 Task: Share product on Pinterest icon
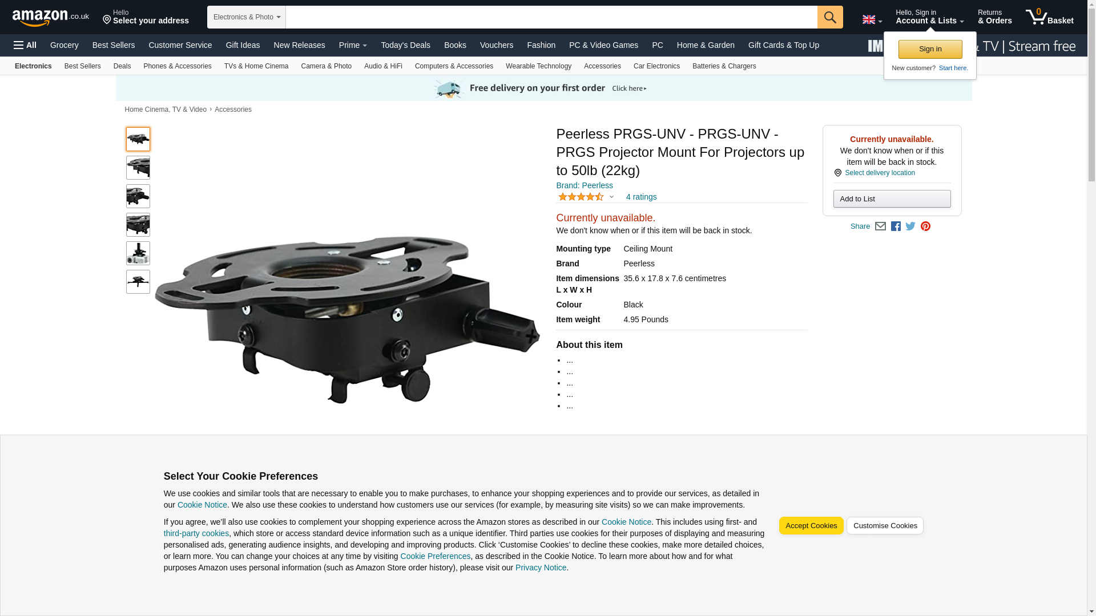pyautogui.click(x=925, y=226)
